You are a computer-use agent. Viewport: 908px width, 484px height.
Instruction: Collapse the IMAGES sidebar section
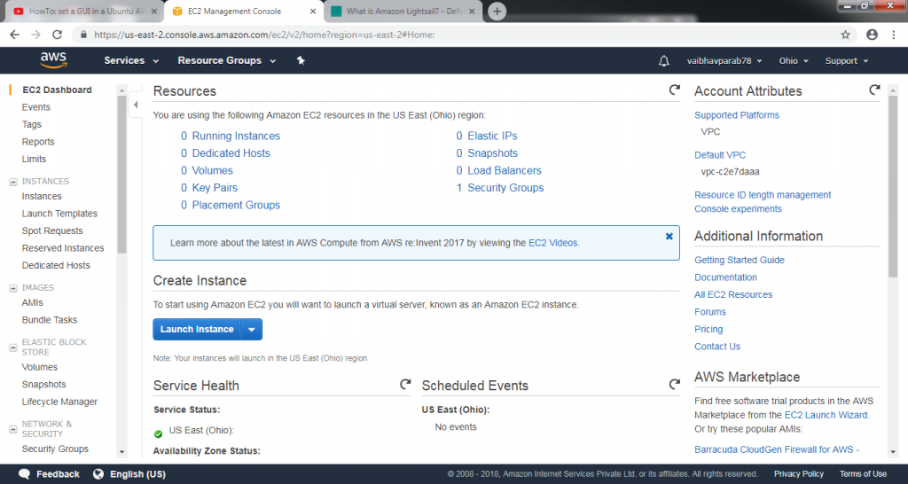point(13,288)
